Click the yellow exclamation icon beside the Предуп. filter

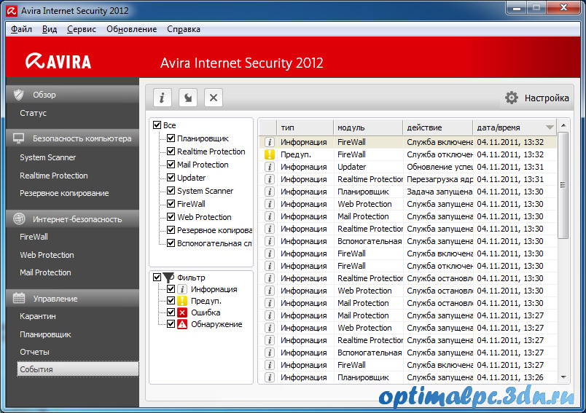click(182, 301)
